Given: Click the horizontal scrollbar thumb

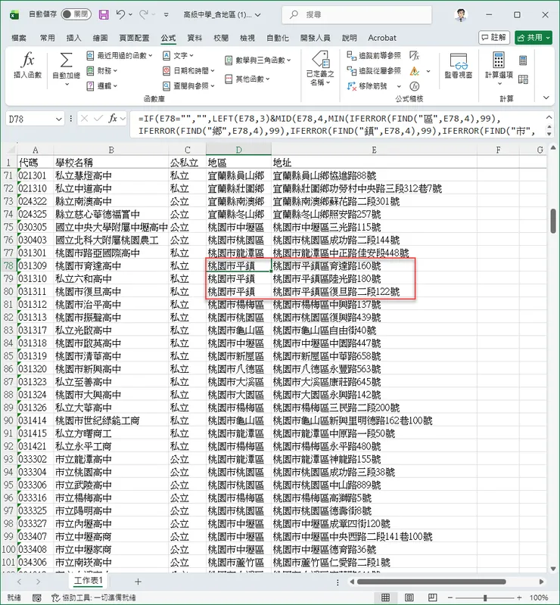Looking at the screenshot, I should coord(431,582).
